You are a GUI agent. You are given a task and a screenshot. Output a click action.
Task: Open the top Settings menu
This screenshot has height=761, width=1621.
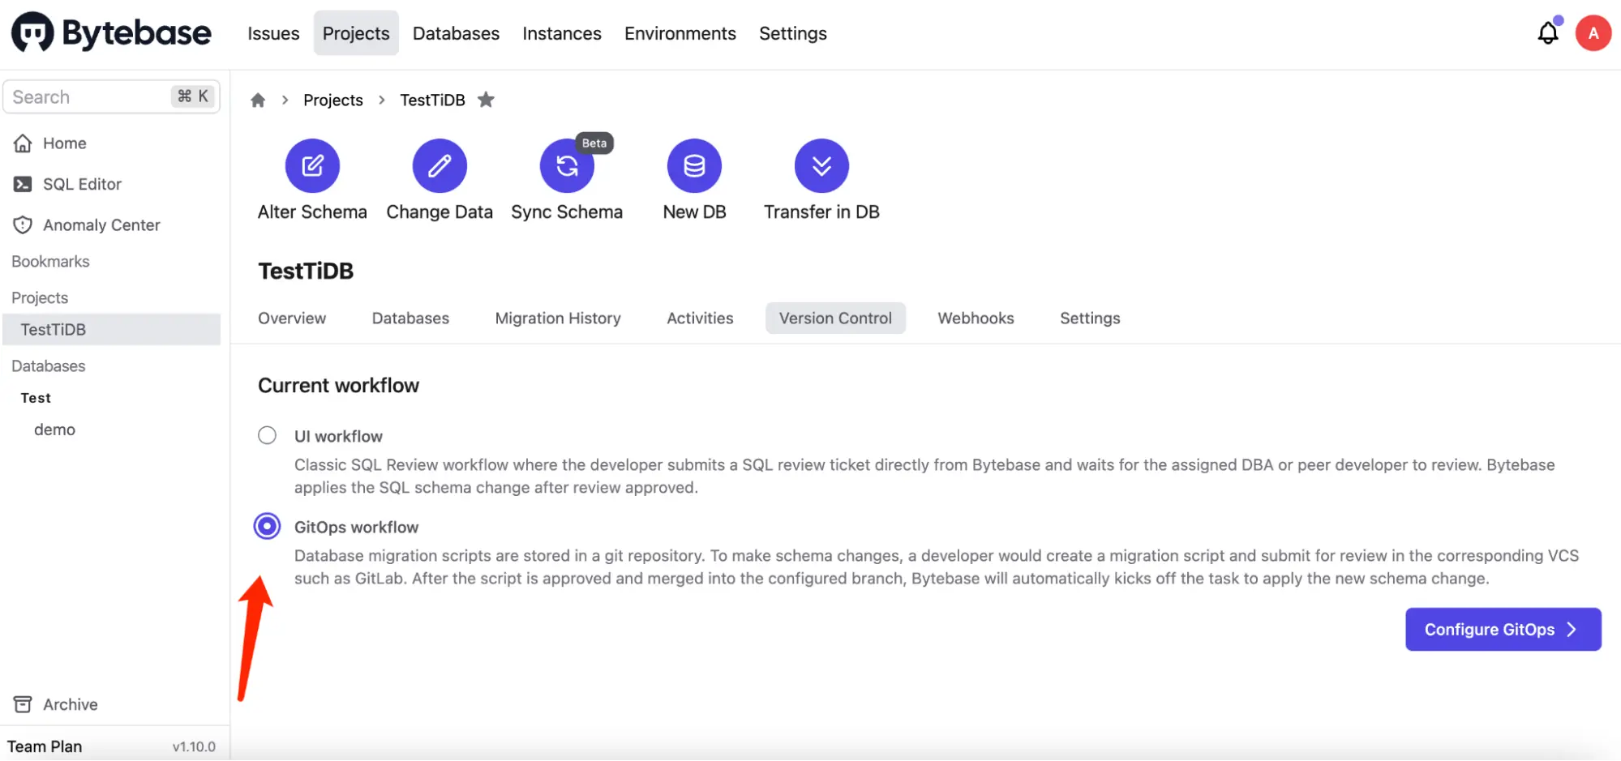[793, 33]
